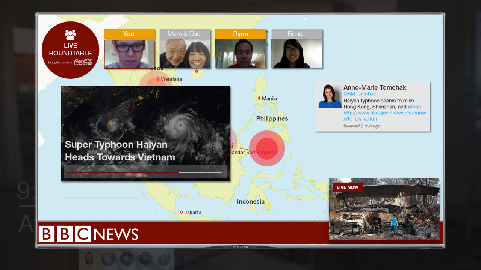This screenshot has width=481, height=270.
Task: Open the hko.gov.hk link in tweet
Action: click(x=385, y=116)
